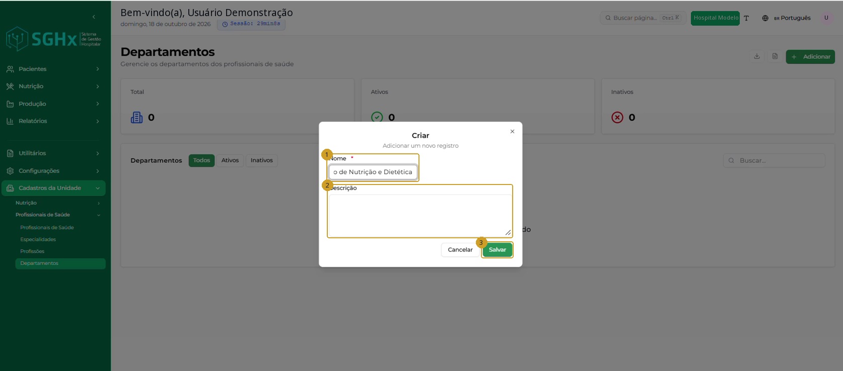Click the Configurações gear icon
Viewport: 843px width, 371px height.
(10, 171)
